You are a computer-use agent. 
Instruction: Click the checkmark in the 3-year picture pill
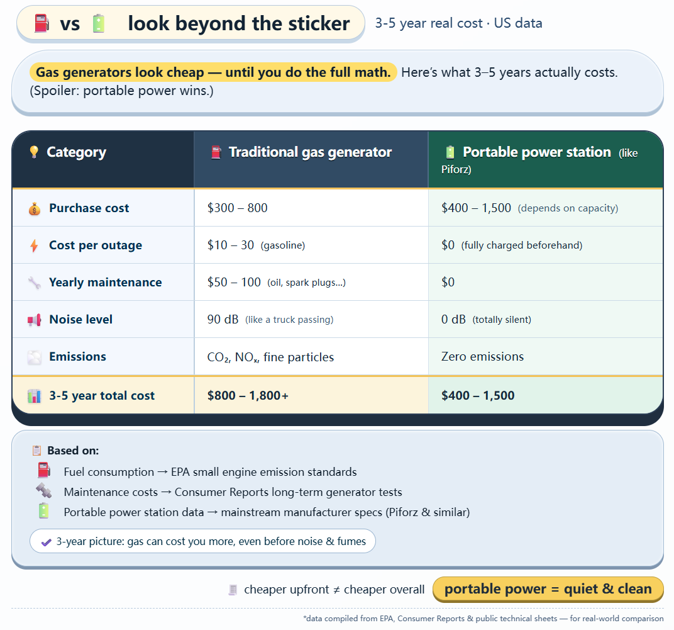coord(46,541)
